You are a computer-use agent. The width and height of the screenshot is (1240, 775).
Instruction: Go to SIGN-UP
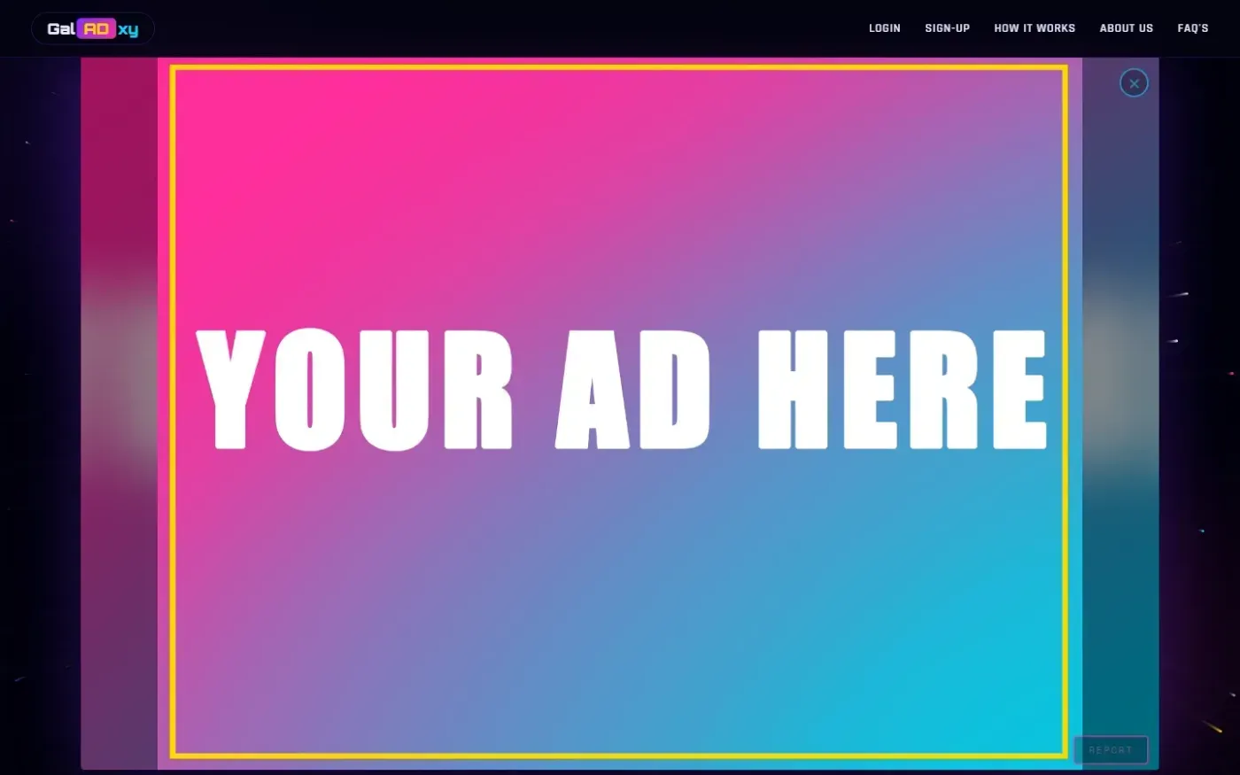(947, 28)
